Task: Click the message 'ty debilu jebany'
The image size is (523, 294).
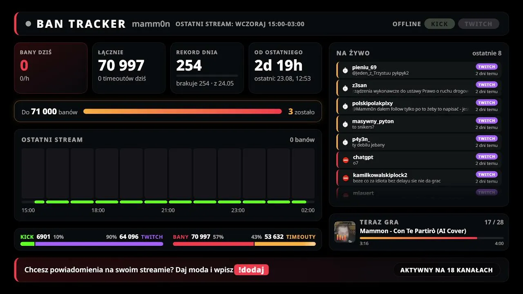Action: pos(369,145)
